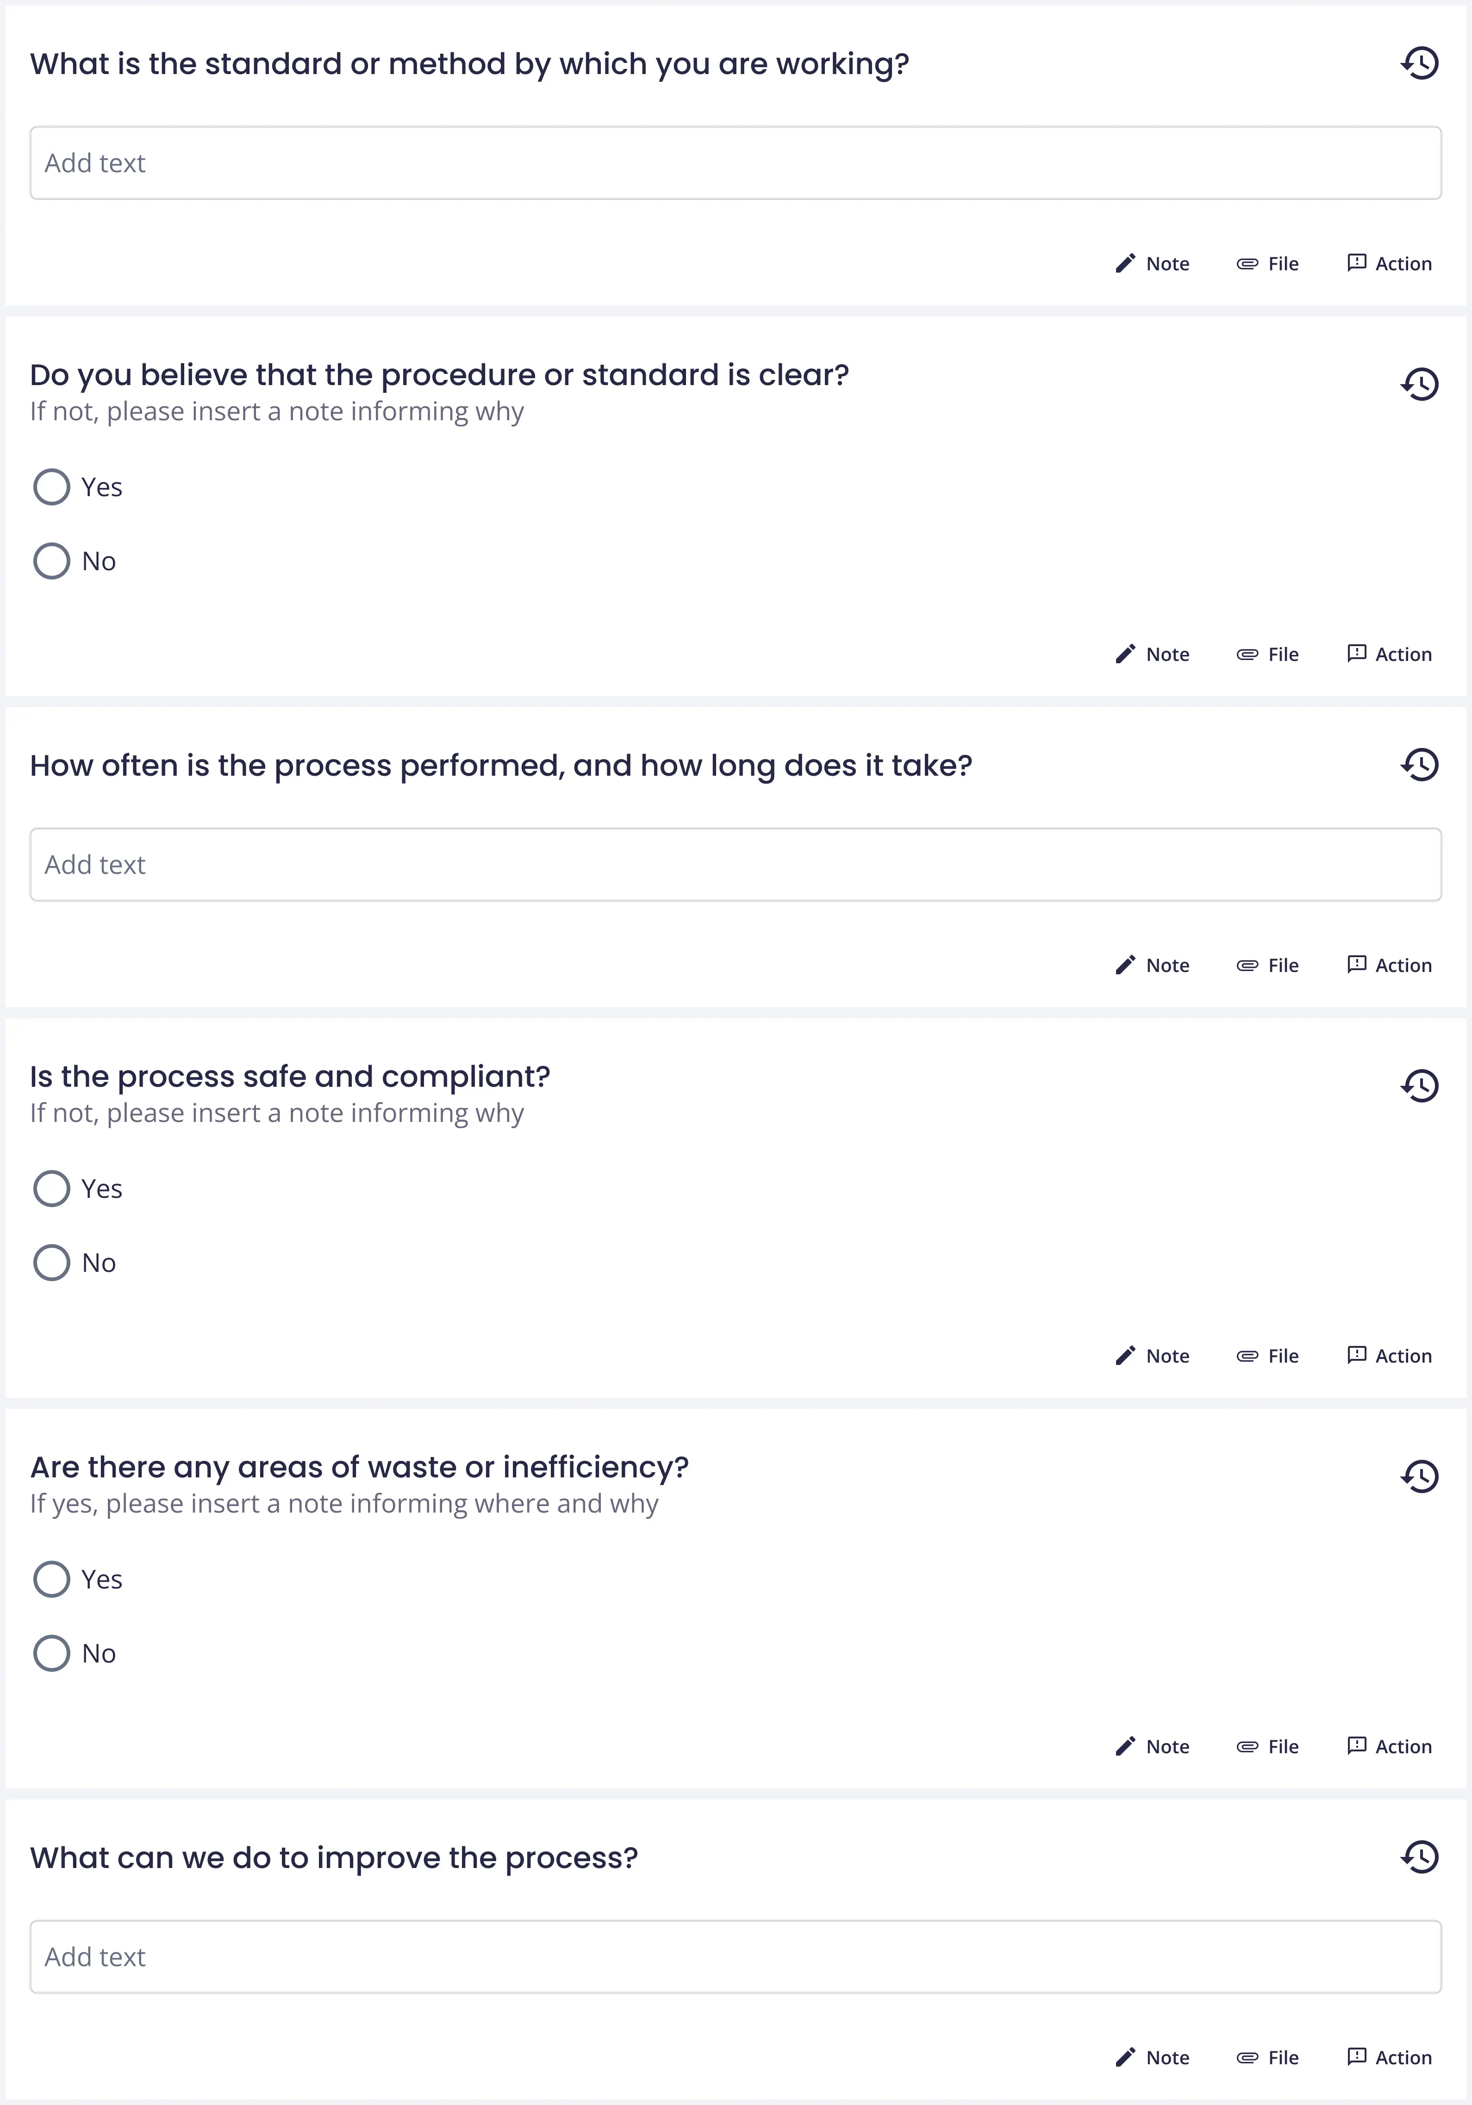Select Yes for areas of waste or inefficiency
This screenshot has width=1472, height=2105.
coord(52,1580)
